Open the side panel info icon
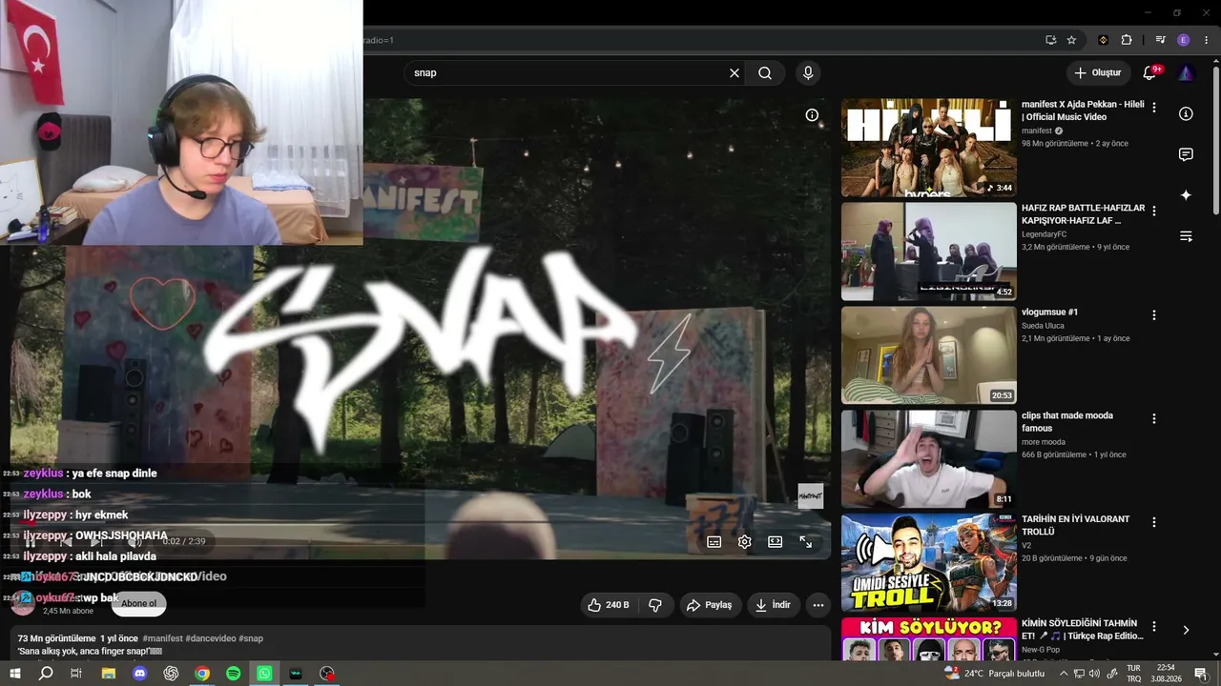The height and width of the screenshot is (686, 1221). (1186, 114)
